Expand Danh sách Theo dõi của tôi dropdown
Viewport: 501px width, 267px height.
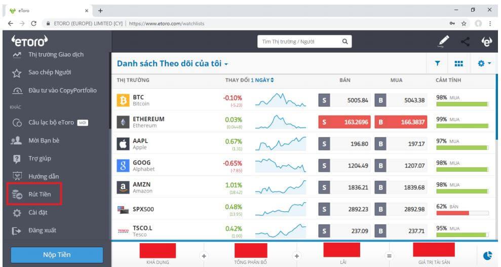tap(172, 63)
